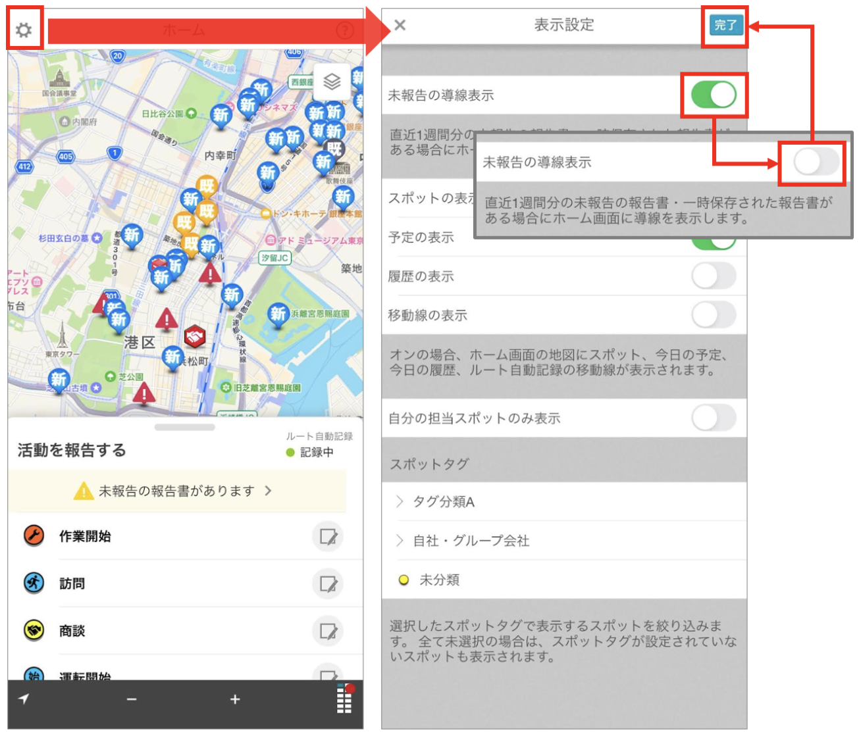Tap the orange 既 pin near 内幸町
The image size is (861, 742).
coord(207,187)
